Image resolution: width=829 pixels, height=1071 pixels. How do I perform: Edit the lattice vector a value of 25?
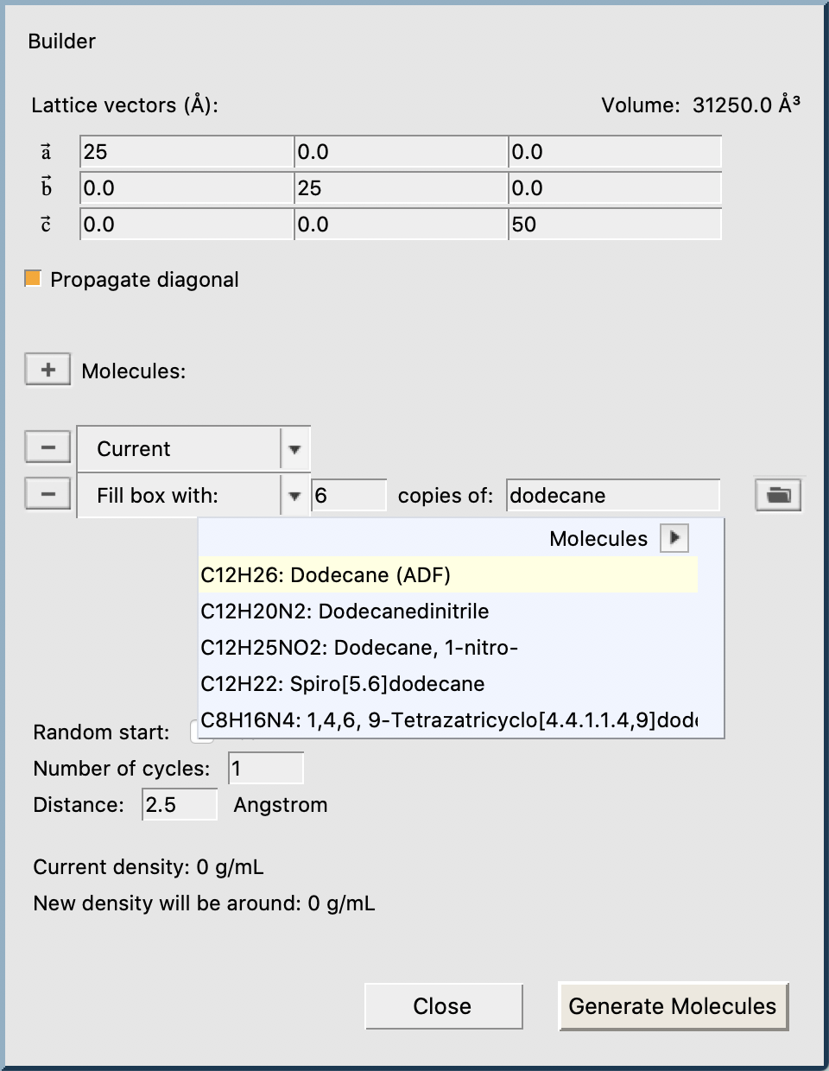coord(186,151)
